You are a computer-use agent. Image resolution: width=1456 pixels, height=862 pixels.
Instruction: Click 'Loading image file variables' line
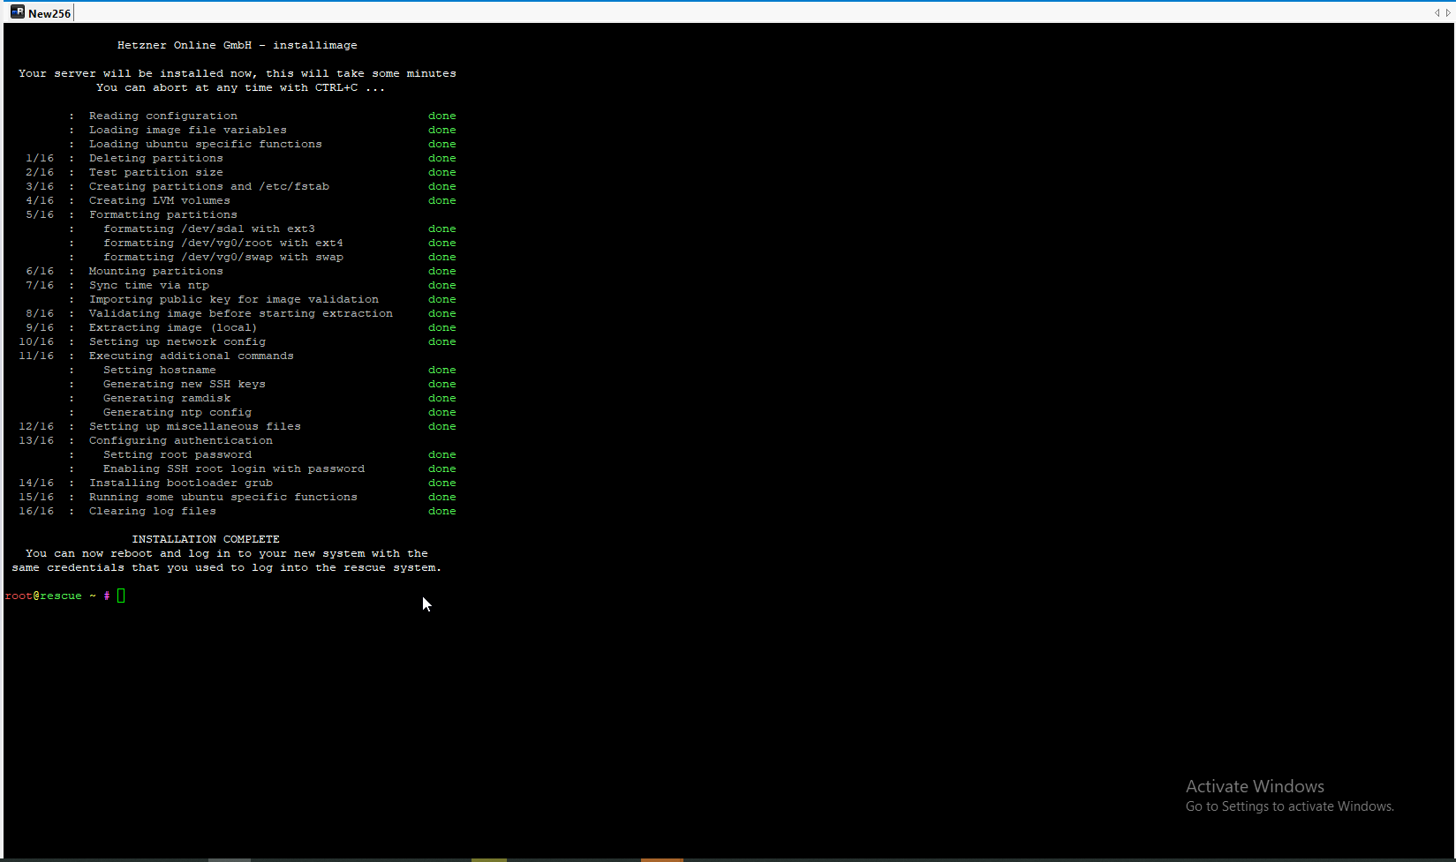click(x=188, y=130)
